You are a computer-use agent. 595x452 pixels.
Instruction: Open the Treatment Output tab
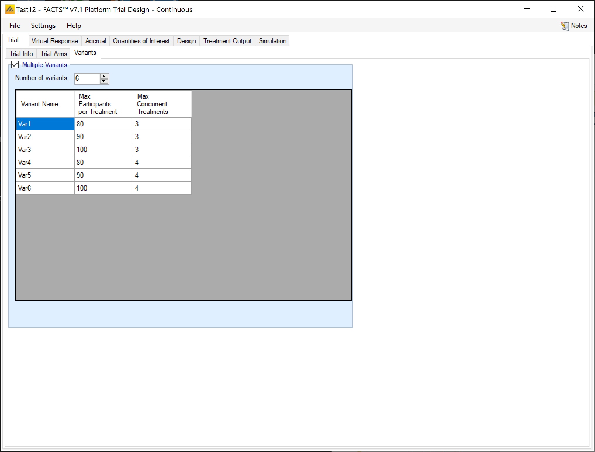click(x=227, y=41)
